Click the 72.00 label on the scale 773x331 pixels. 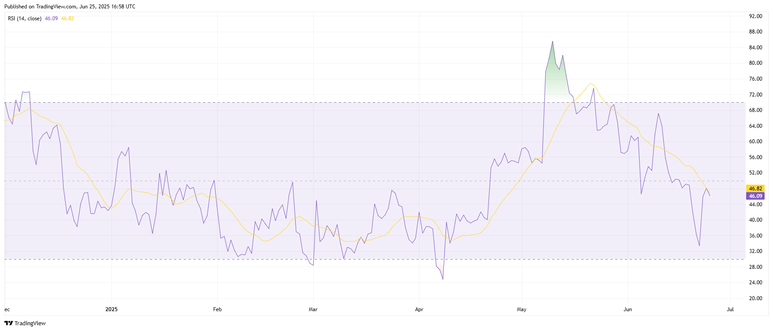tap(755, 95)
